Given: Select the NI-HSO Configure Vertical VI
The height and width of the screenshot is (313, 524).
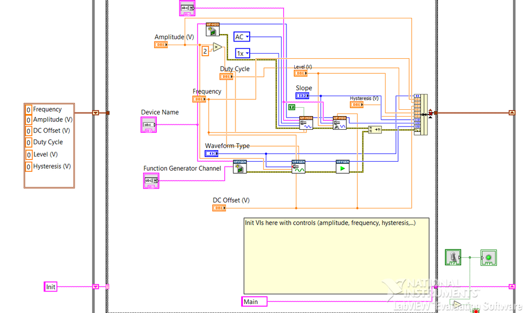Looking at the screenshot, I should coord(306,123).
